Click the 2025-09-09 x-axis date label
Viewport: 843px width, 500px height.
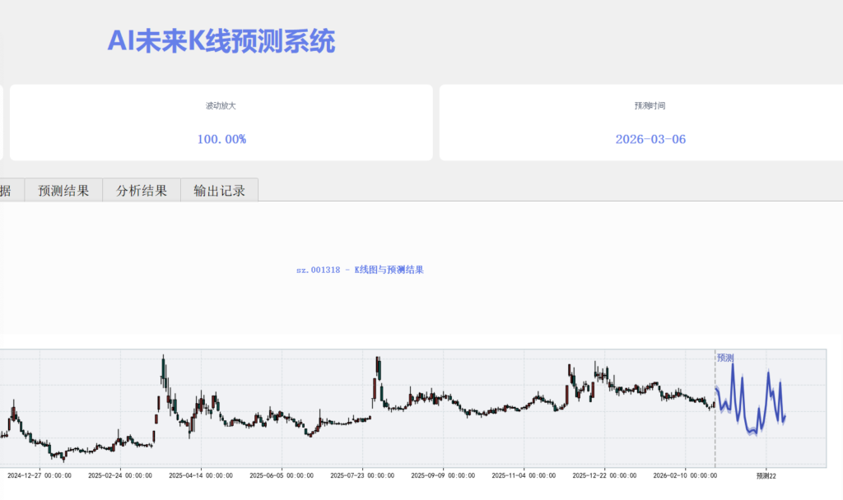coord(443,475)
